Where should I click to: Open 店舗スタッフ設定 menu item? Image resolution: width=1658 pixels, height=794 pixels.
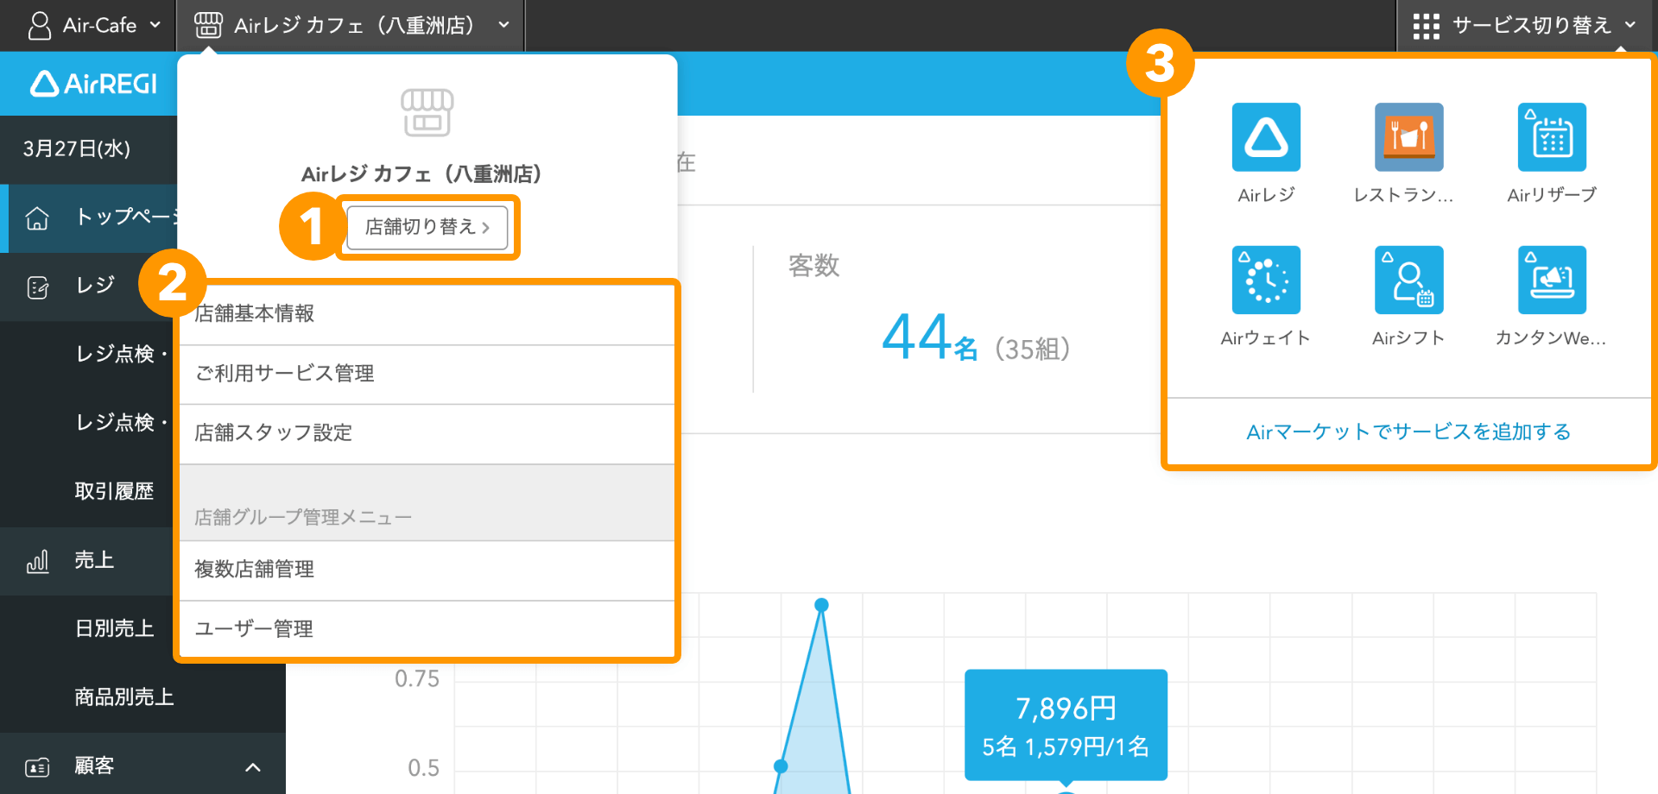point(427,433)
